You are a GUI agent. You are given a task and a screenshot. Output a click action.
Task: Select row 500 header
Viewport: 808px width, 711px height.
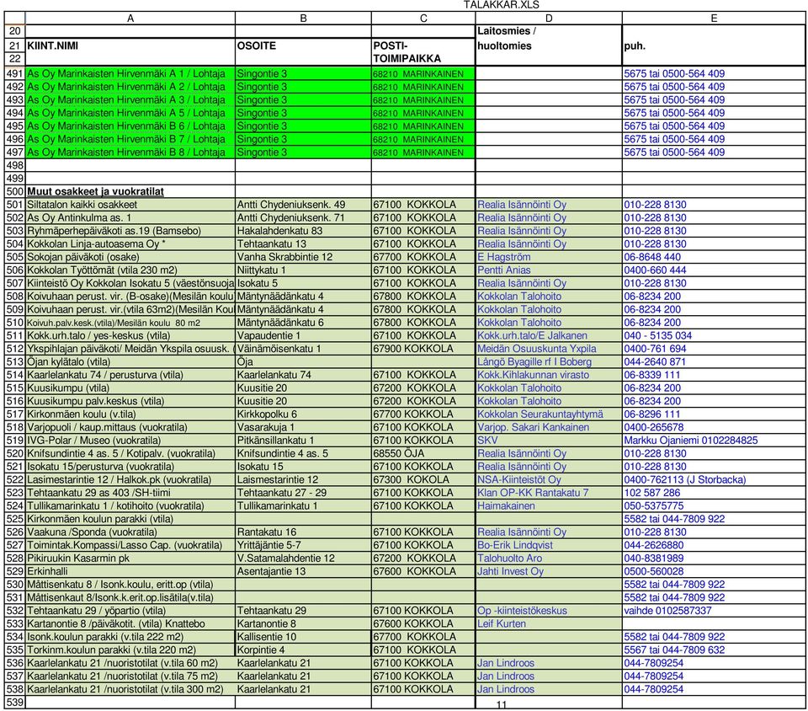tap(15, 191)
